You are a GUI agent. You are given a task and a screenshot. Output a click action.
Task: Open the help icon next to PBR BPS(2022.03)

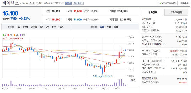pos(164,68)
